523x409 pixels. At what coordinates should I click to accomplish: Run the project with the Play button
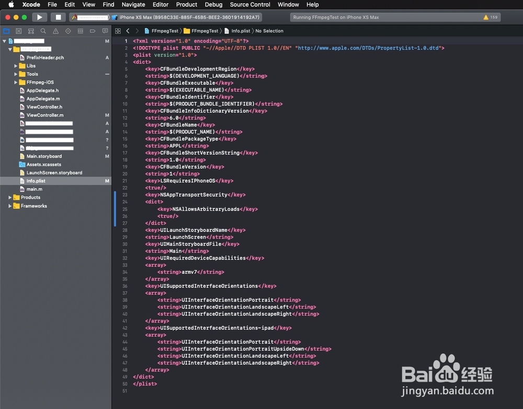39,17
